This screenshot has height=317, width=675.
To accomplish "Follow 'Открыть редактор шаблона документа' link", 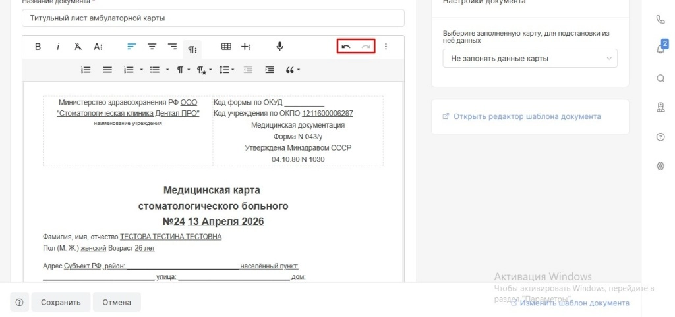I will pyautogui.click(x=527, y=116).
